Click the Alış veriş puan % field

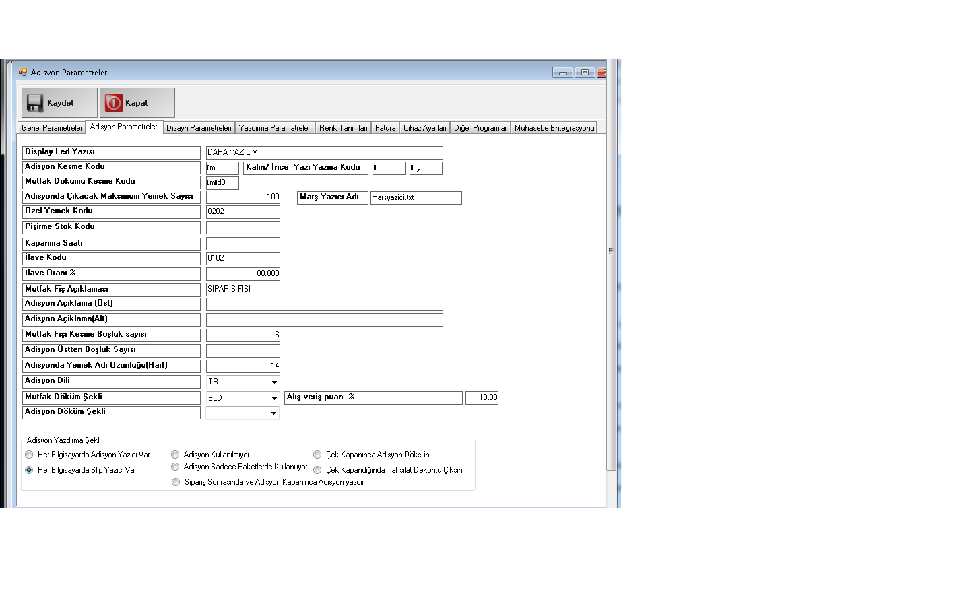(x=482, y=398)
